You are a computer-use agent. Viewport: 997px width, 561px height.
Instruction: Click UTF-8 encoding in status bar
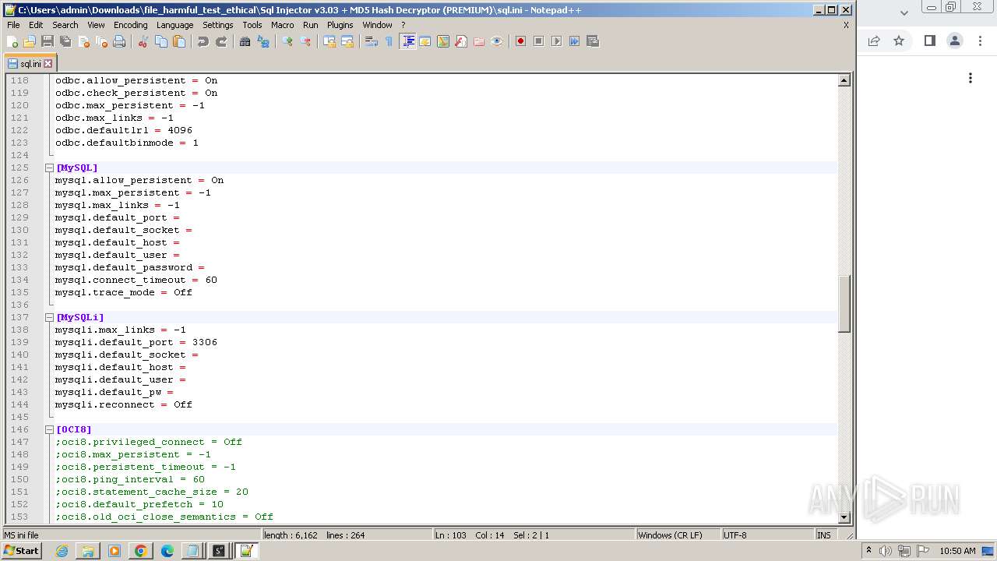[x=735, y=535]
